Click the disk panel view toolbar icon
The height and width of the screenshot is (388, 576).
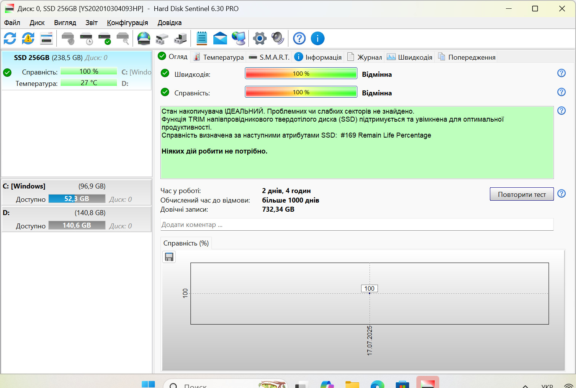click(46, 38)
